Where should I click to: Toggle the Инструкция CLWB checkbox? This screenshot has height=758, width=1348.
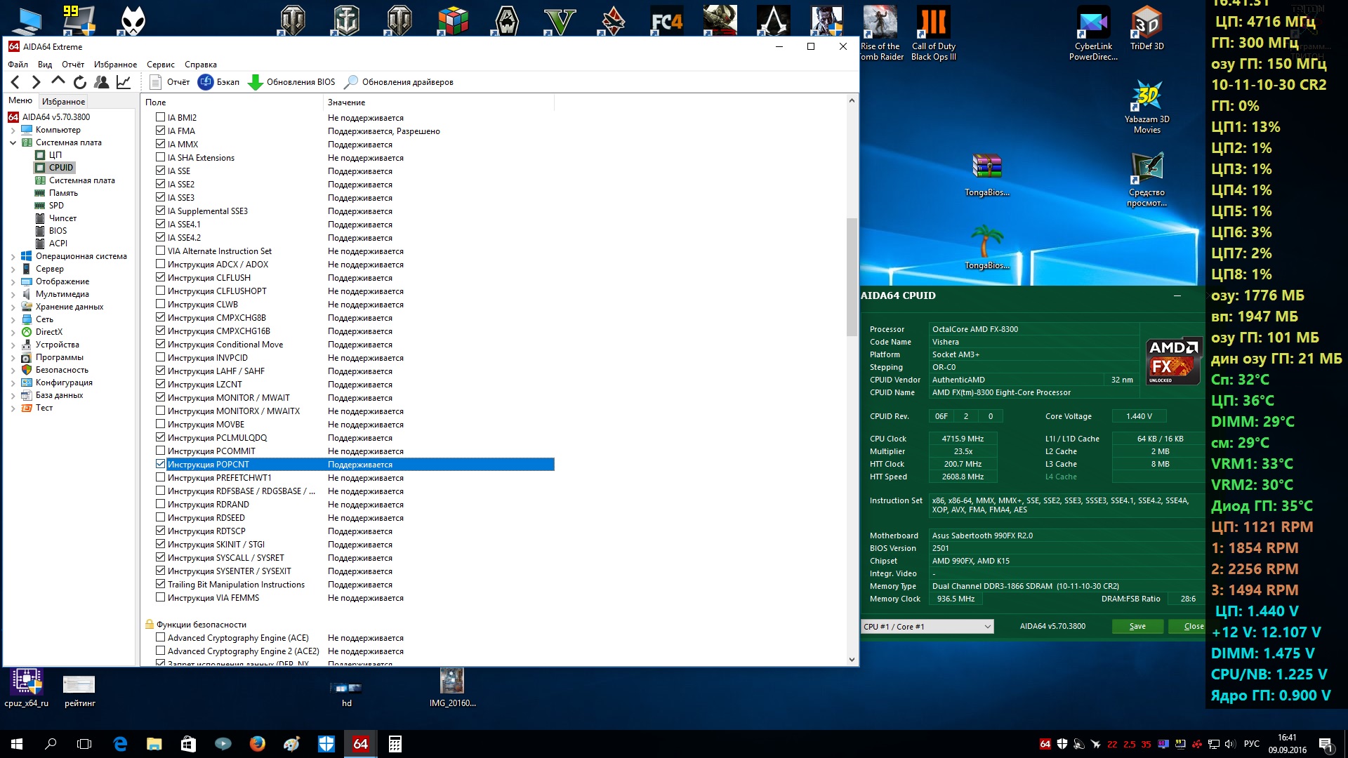[161, 304]
